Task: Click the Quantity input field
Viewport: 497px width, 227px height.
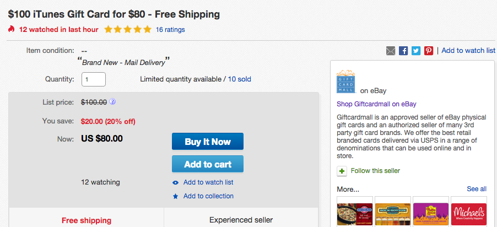Action: (x=93, y=79)
